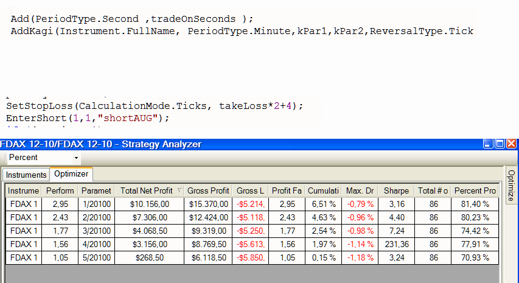The width and height of the screenshot is (519, 283).
Task: Click the Percent Pro column header
Action: (x=475, y=190)
